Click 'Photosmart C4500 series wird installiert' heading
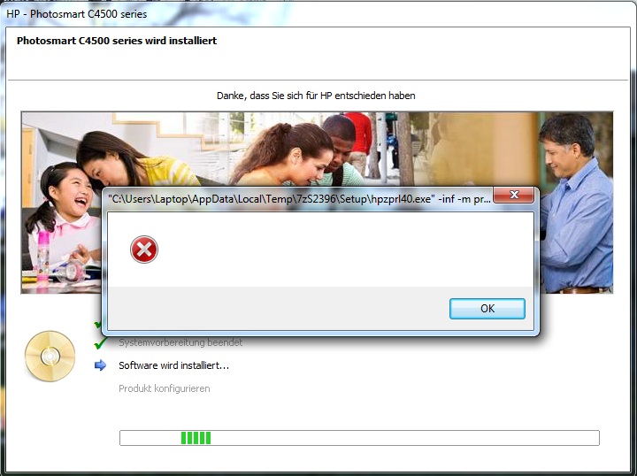The height and width of the screenshot is (476, 637). coord(117,41)
